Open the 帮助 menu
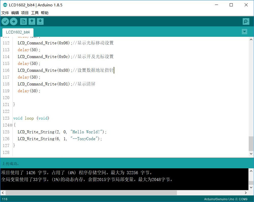Viewport: 254px width, 202px height. (45, 13)
